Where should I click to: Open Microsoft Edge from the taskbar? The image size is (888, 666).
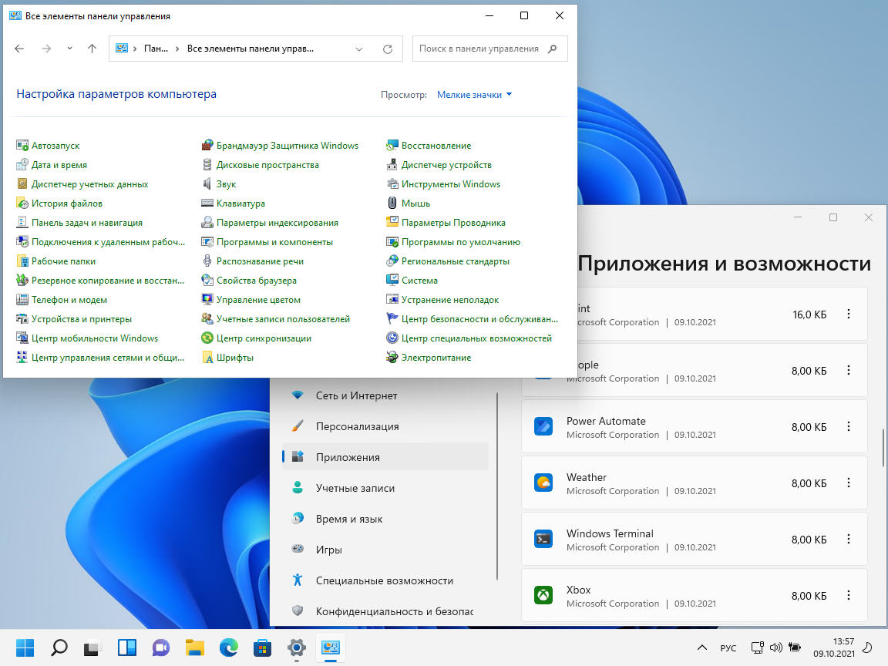click(x=229, y=647)
